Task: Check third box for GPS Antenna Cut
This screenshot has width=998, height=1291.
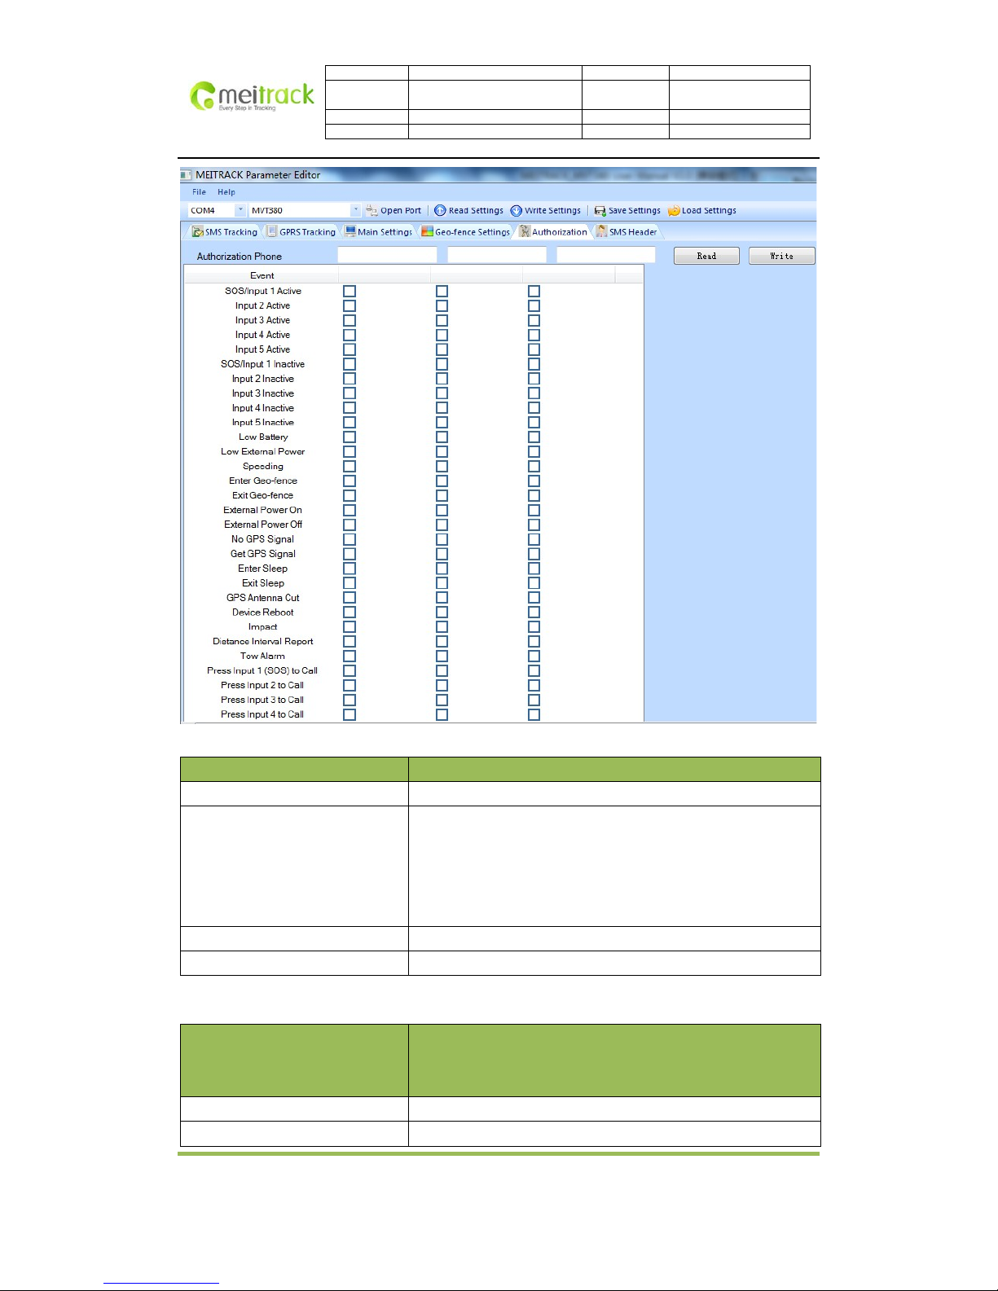Action: (534, 597)
